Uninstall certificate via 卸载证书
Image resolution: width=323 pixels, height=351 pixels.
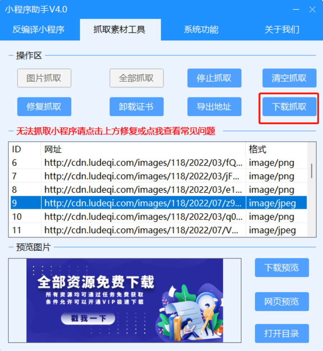click(136, 107)
